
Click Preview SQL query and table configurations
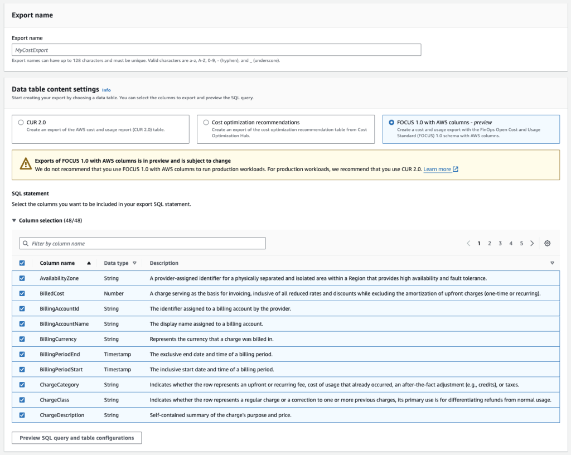click(76, 438)
